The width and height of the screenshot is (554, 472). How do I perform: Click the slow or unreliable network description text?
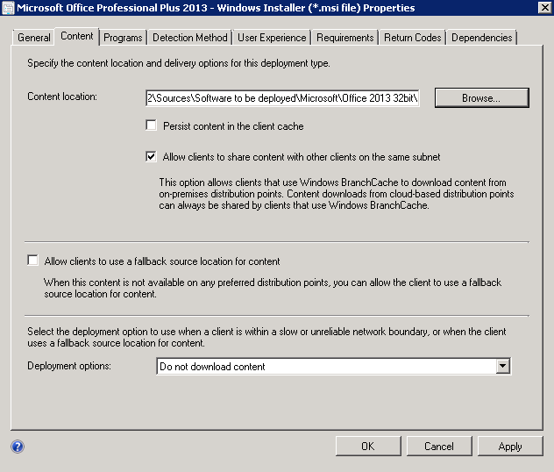266,337
